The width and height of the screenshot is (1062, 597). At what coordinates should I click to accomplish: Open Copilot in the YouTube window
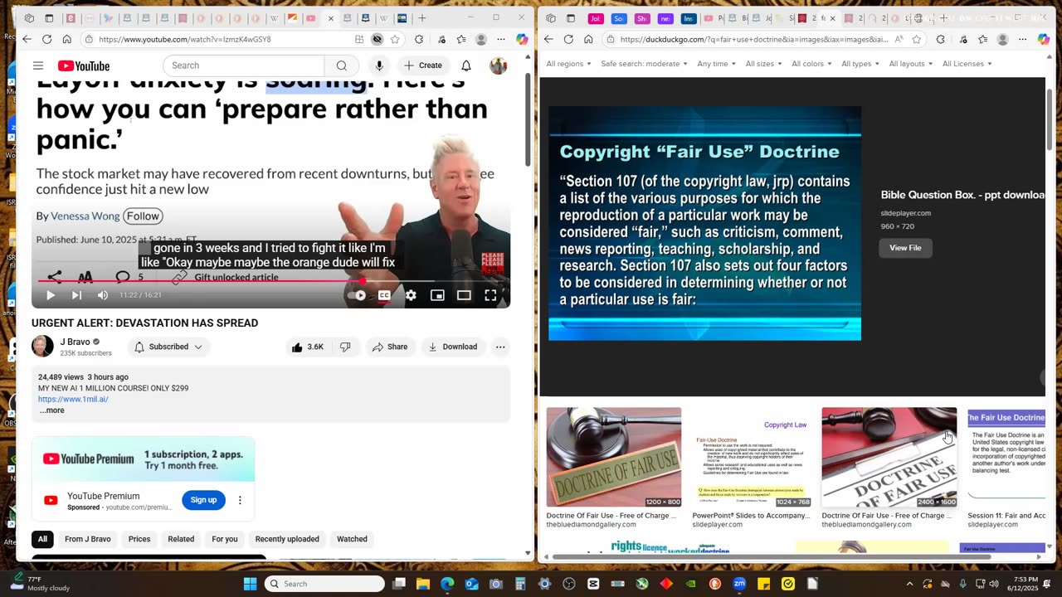(522, 39)
